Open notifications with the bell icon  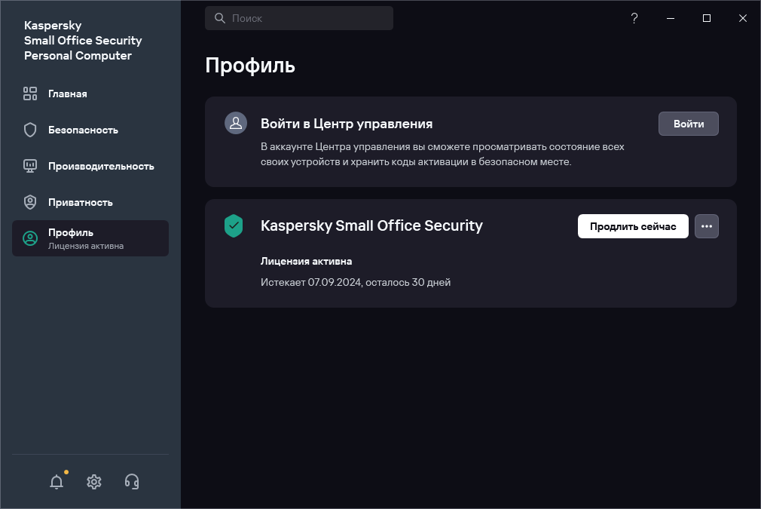click(x=57, y=482)
